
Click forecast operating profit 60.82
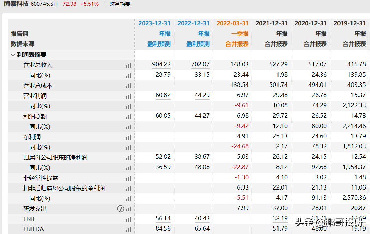(x=163, y=95)
